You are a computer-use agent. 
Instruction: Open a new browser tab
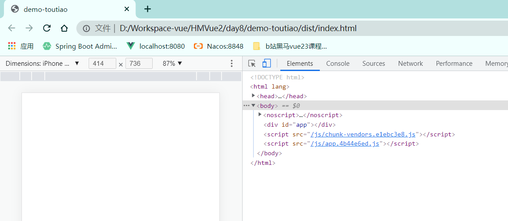tap(147, 9)
